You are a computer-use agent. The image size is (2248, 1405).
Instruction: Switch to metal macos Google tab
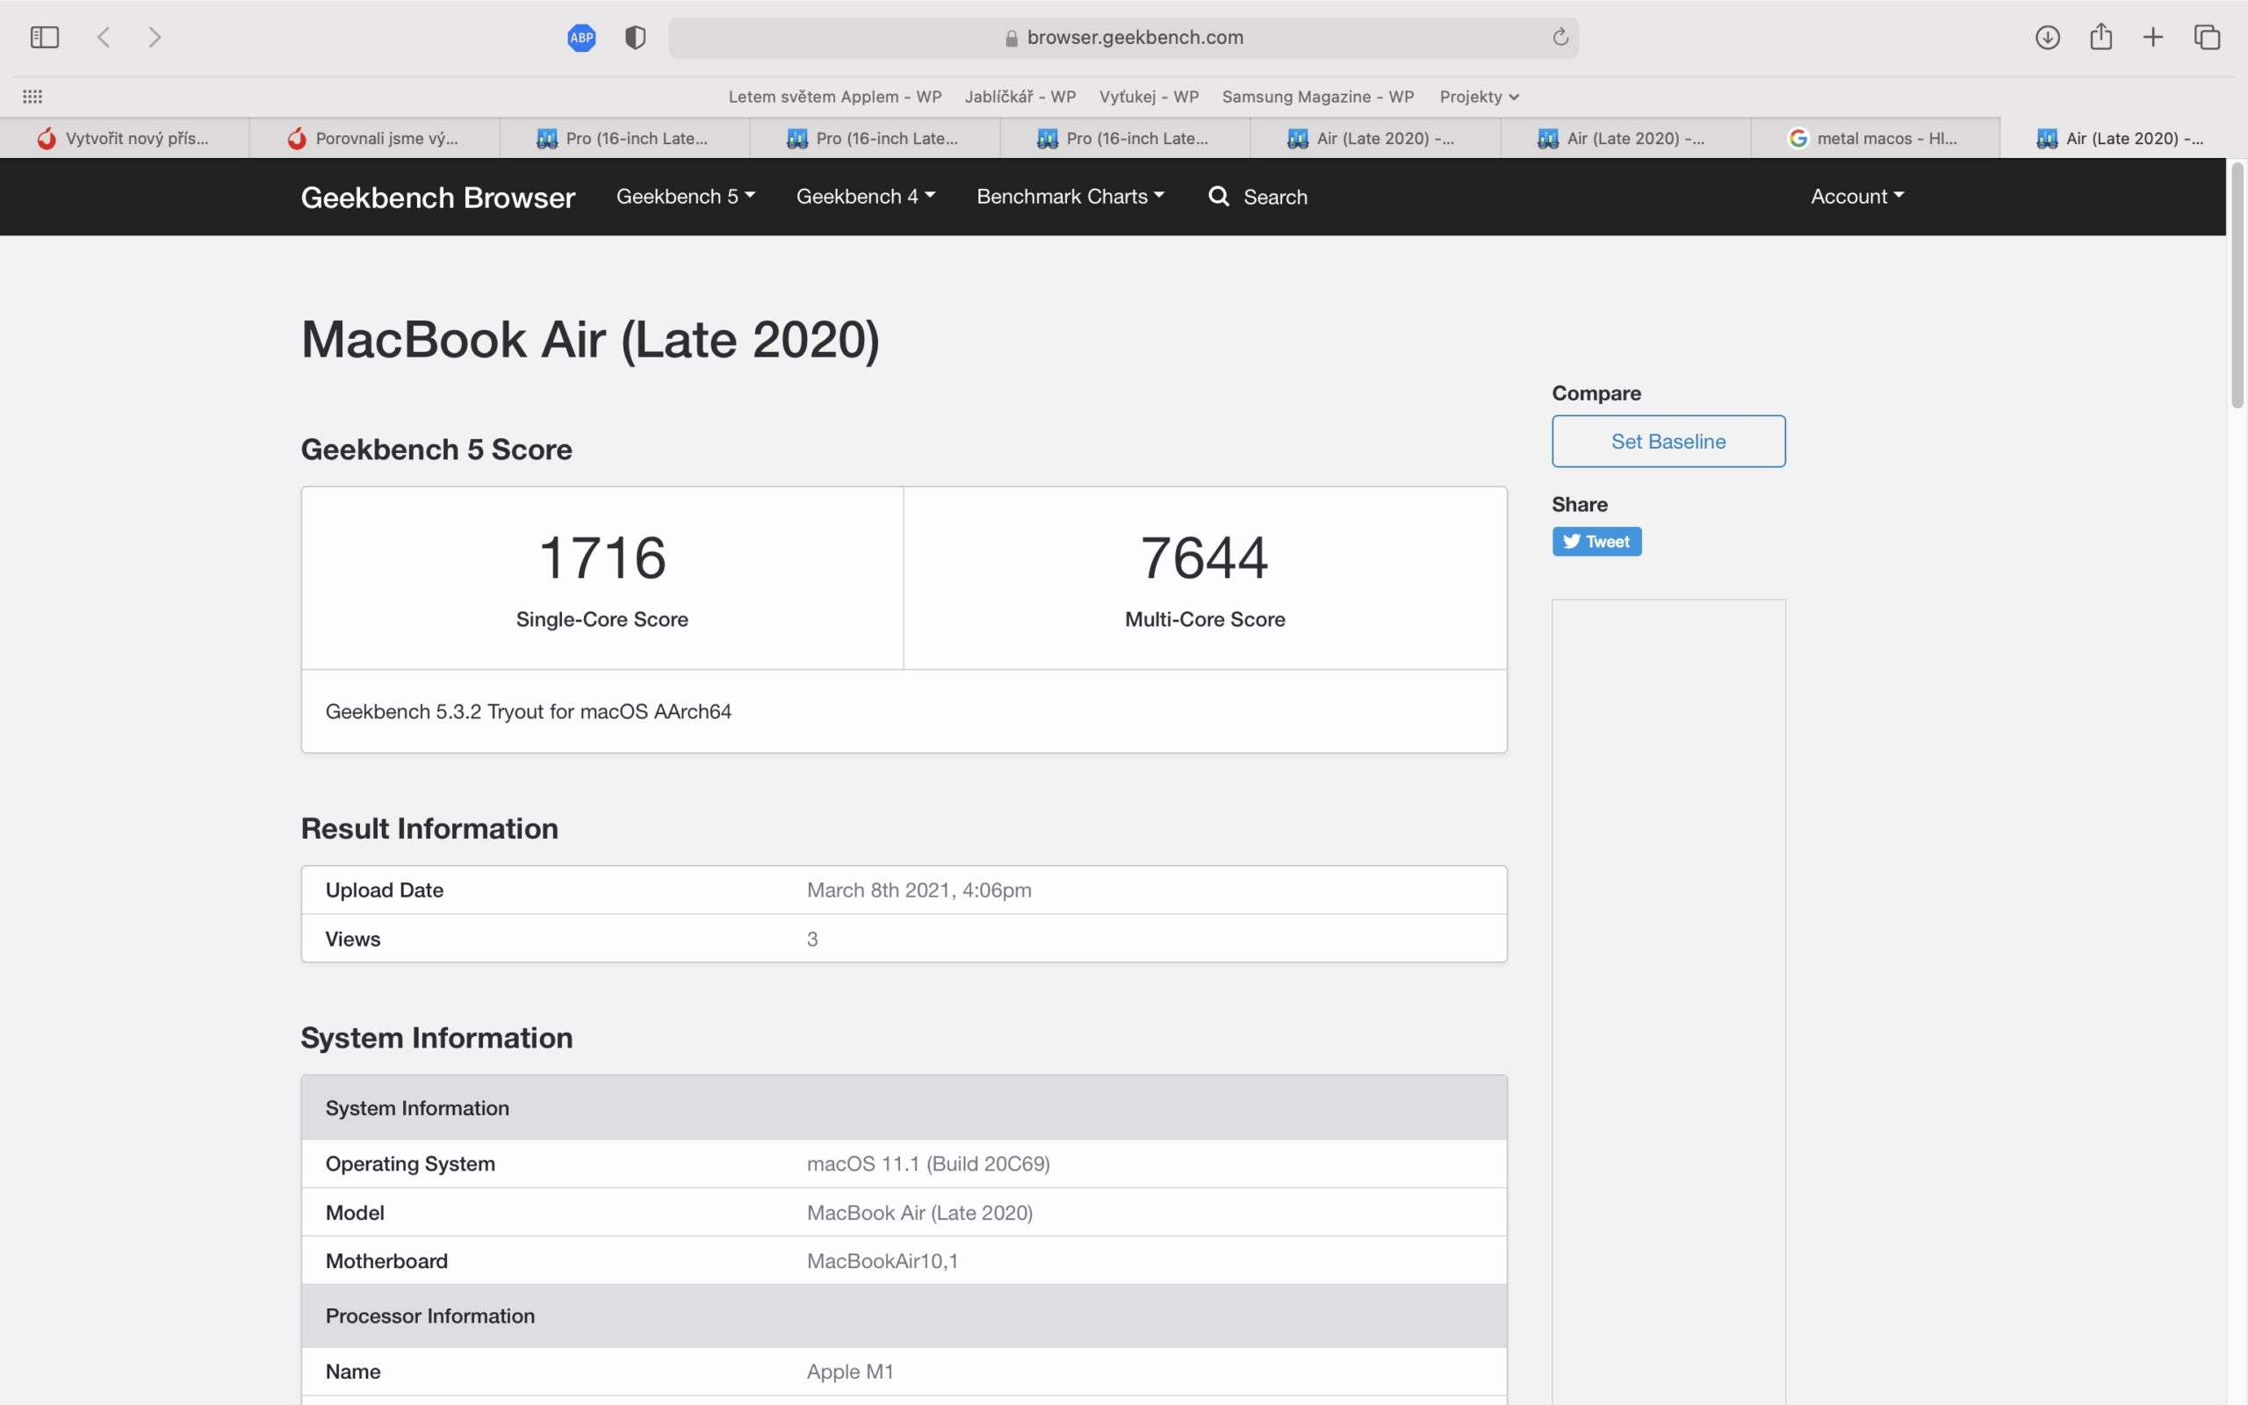[1875, 139]
